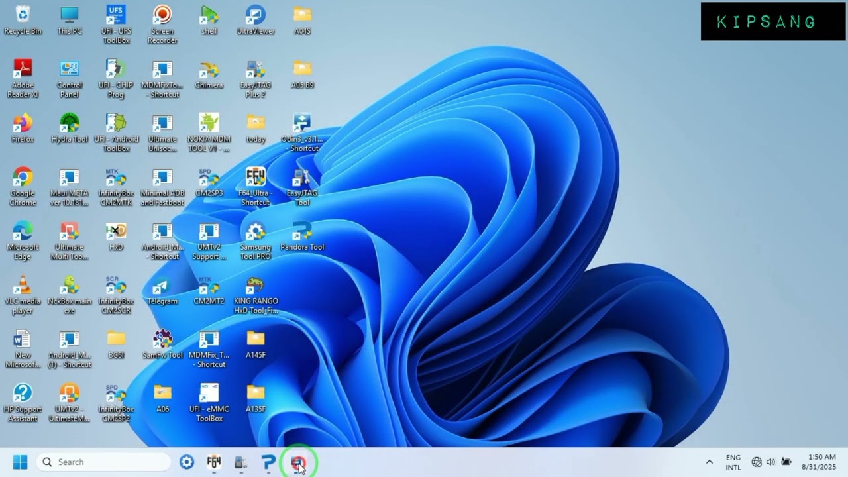Launch HP Support Assistant

click(x=23, y=403)
